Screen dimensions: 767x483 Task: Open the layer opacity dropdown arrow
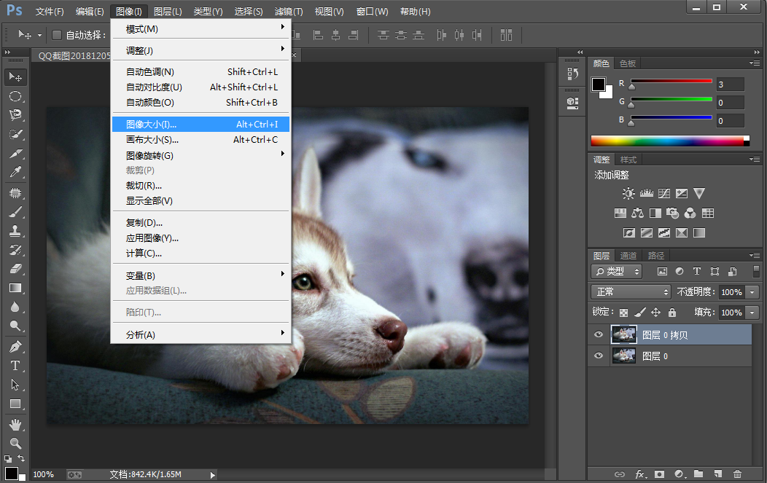[752, 292]
